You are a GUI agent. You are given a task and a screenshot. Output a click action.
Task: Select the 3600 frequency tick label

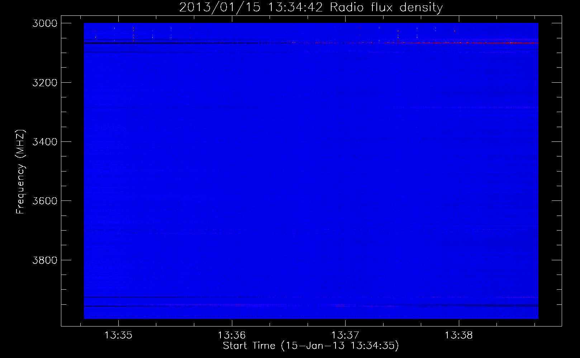(x=45, y=201)
